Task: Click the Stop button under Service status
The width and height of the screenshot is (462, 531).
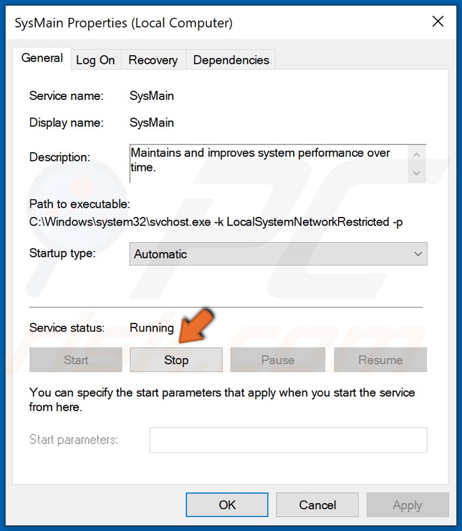Action: pos(176,360)
